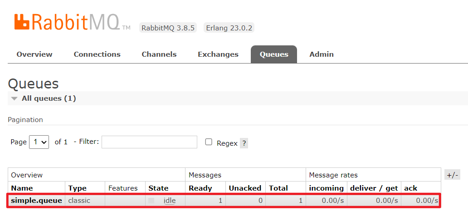The width and height of the screenshot is (468, 216).
Task: Sort by the State column header
Action: (x=158, y=188)
